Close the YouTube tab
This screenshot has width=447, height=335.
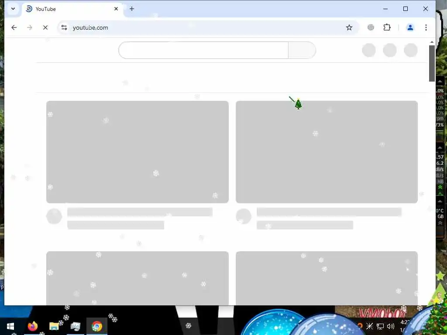[116, 9]
